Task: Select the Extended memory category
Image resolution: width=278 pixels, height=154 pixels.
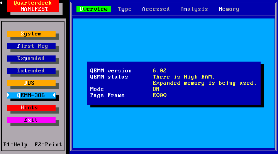Action: [x=31, y=71]
